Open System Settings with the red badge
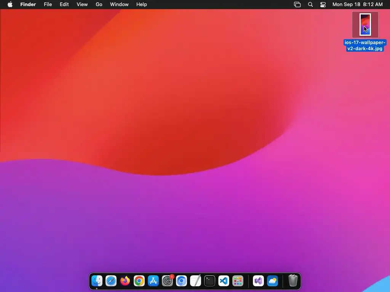 [168, 281]
